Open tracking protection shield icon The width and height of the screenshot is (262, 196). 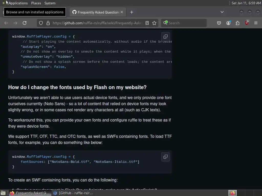pyautogui.click(x=41, y=23)
